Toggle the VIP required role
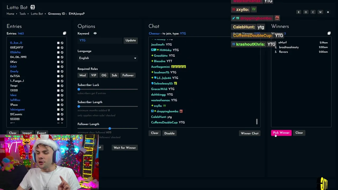The image size is (338, 190). 94,75
